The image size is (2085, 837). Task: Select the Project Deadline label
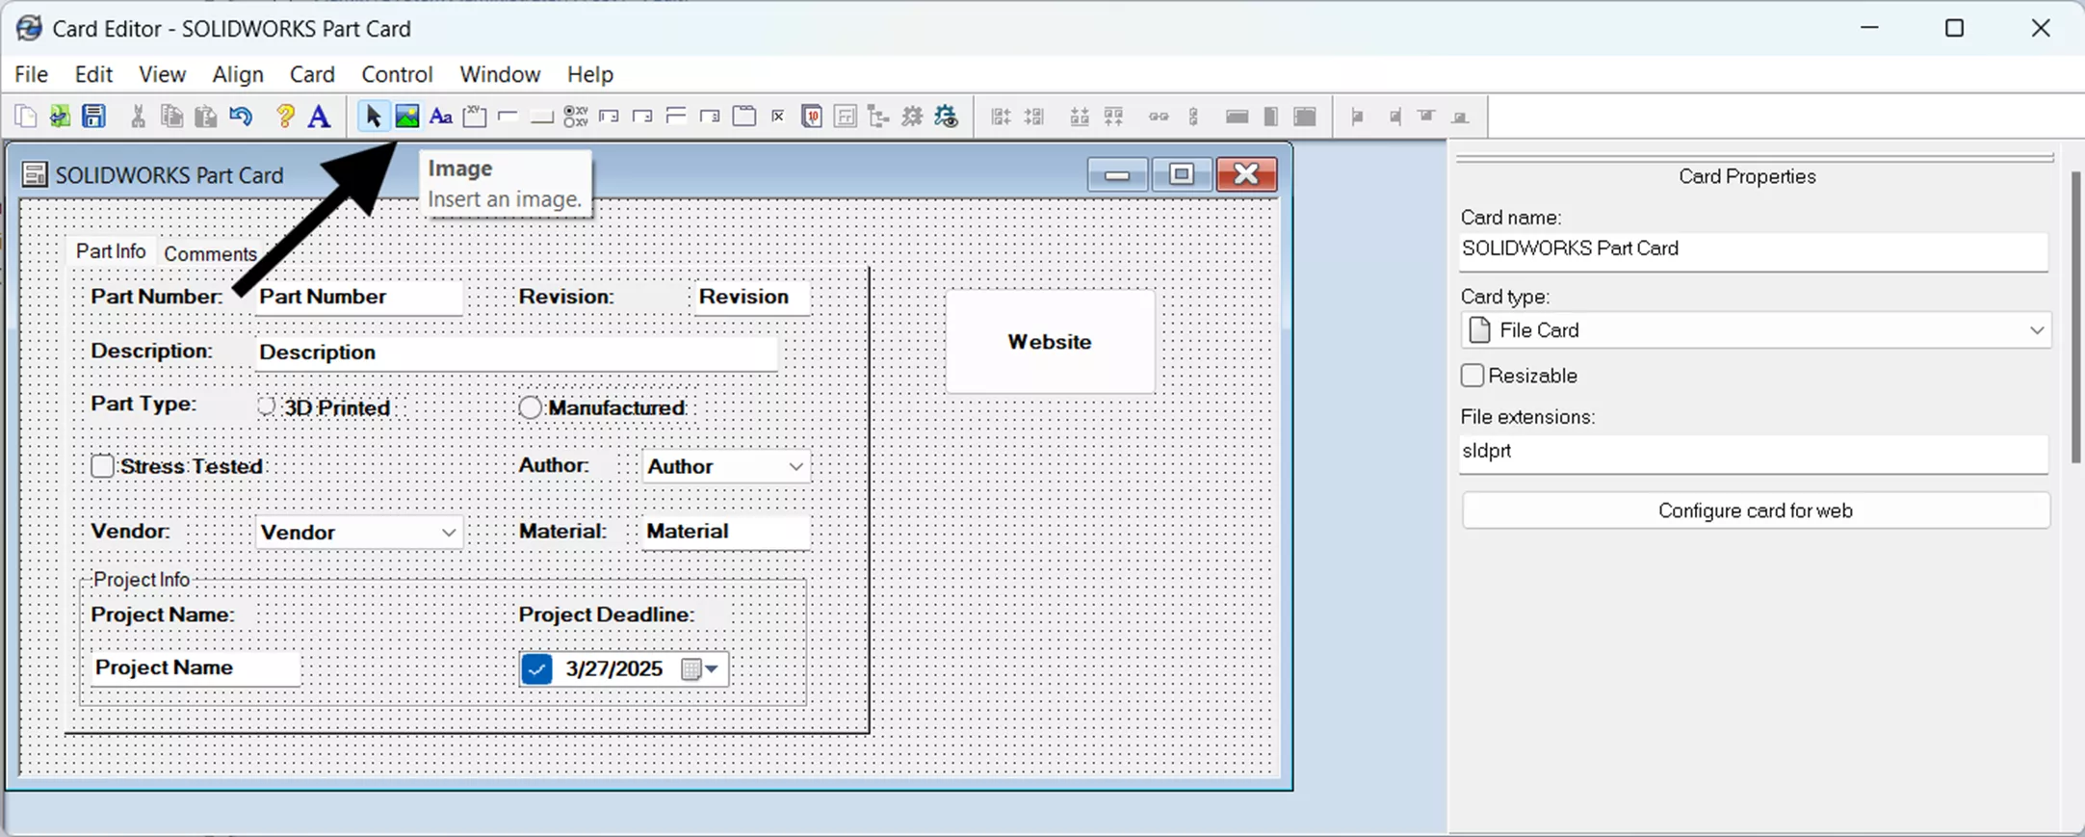tap(607, 615)
